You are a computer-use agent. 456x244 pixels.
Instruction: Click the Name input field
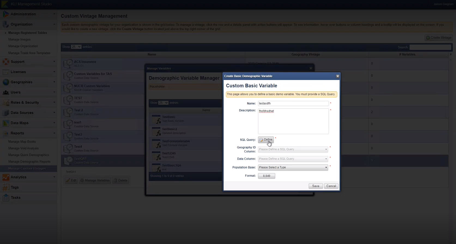[x=293, y=104]
